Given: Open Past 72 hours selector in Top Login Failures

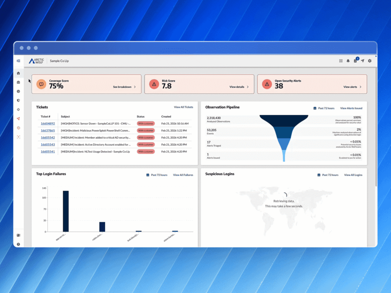Looking at the screenshot, I should tap(157, 175).
